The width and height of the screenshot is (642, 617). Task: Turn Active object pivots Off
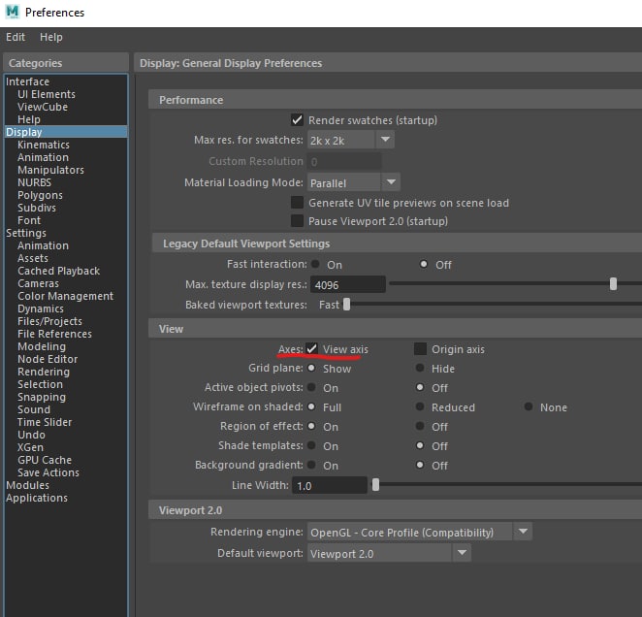click(420, 387)
